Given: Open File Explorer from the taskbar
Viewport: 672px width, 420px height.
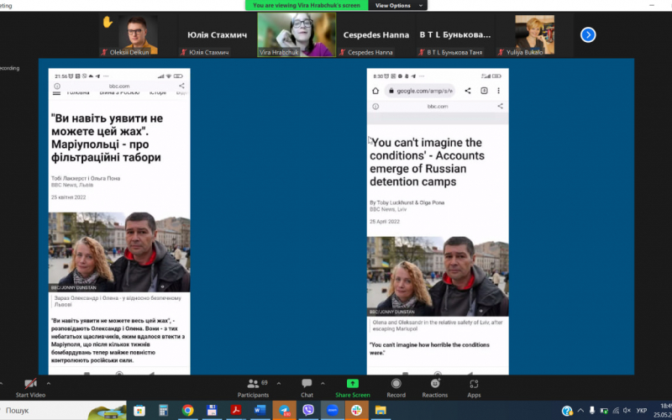Looking at the screenshot, I should pos(381,411).
